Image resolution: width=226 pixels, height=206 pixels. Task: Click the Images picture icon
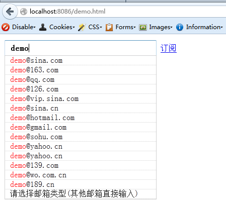pyautogui.click(x=143, y=27)
